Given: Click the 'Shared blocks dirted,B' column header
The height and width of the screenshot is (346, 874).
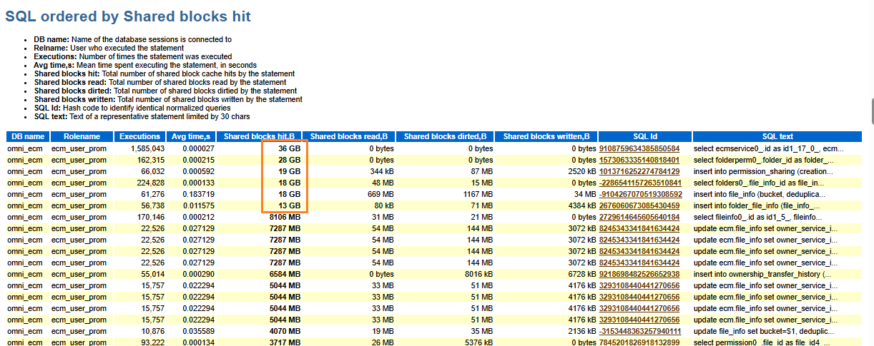Looking at the screenshot, I should pos(445,136).
